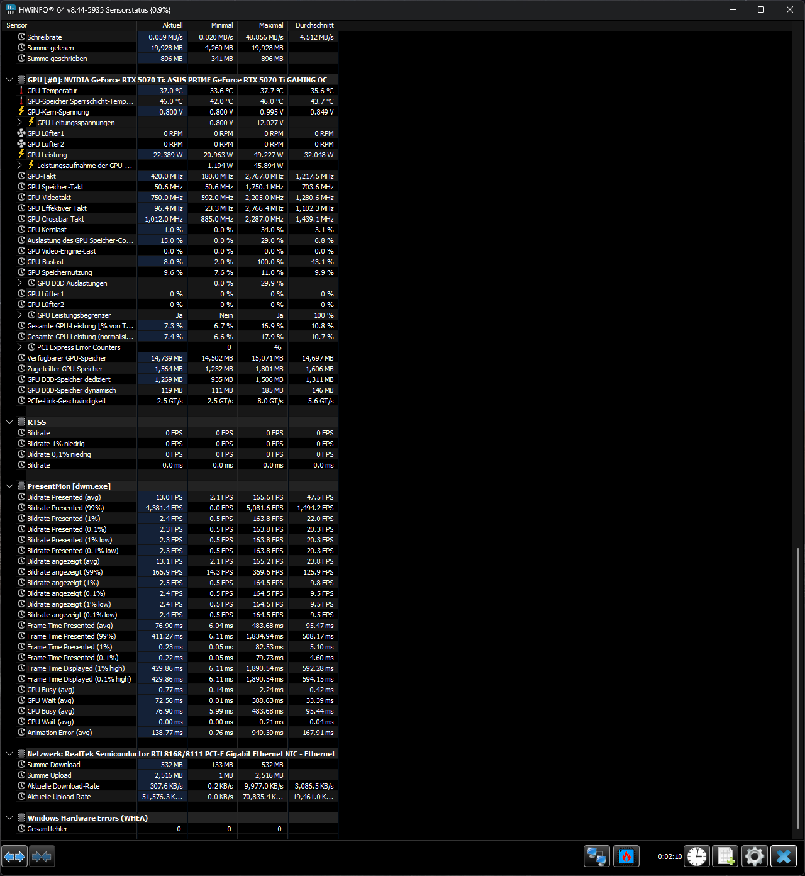This screenshot has width=805, height=876.
Task: Click the GPU group chip icon
Action: [21, 80]
